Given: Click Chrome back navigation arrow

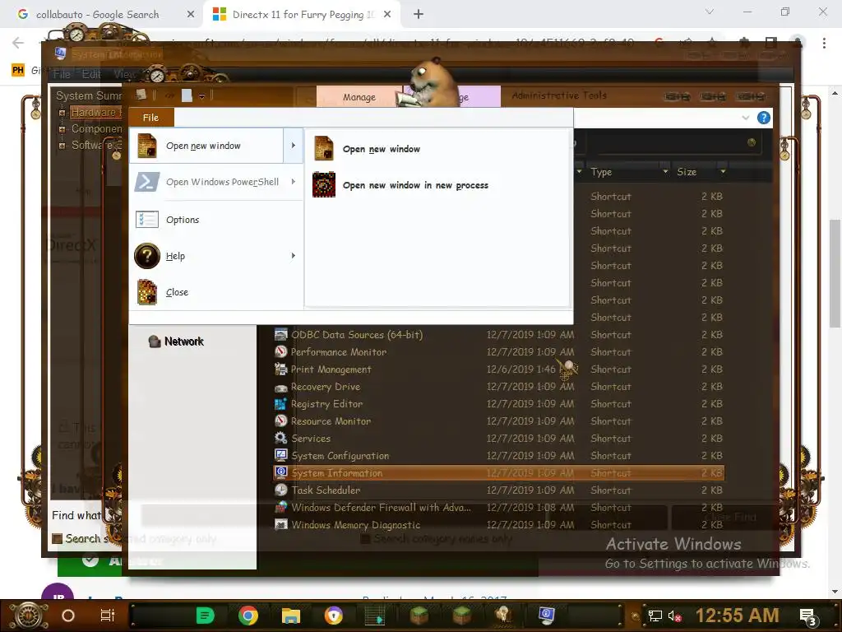Looking at the screenshot, I should (18, 43).
